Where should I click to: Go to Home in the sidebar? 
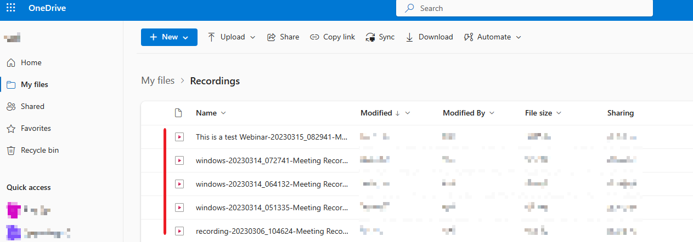point(31,63)
